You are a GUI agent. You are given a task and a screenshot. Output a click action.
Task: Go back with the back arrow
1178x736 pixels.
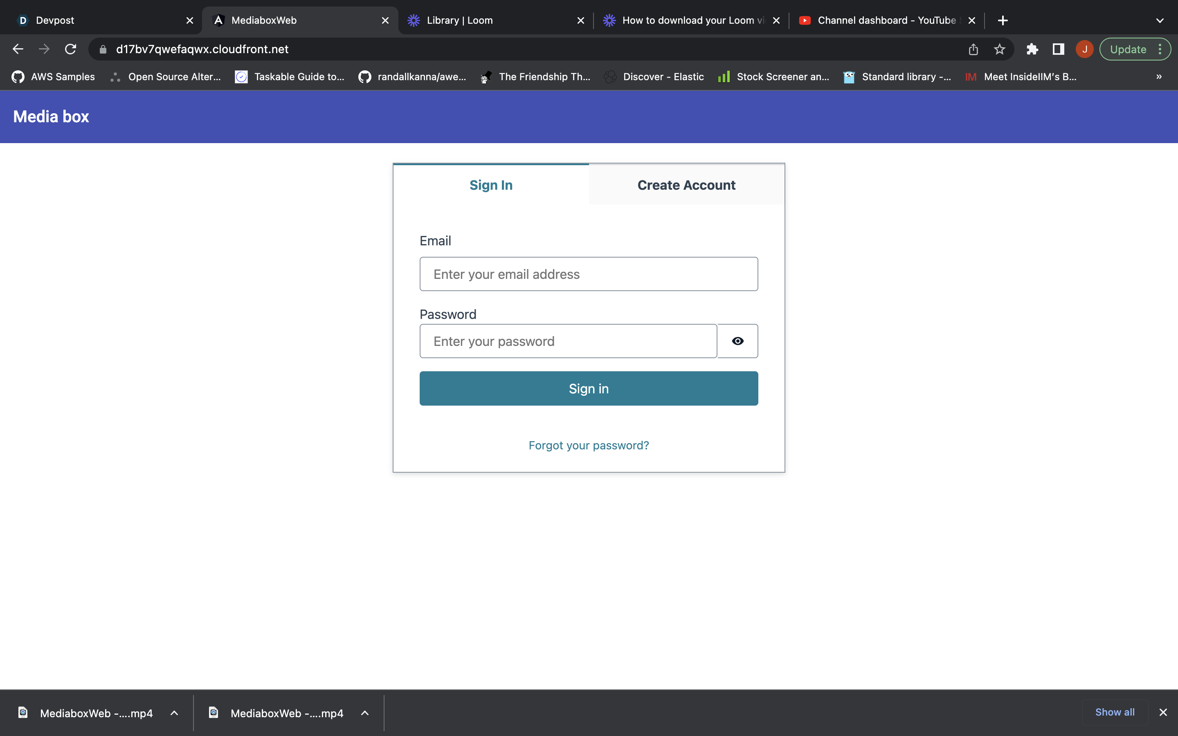point(18,49)
